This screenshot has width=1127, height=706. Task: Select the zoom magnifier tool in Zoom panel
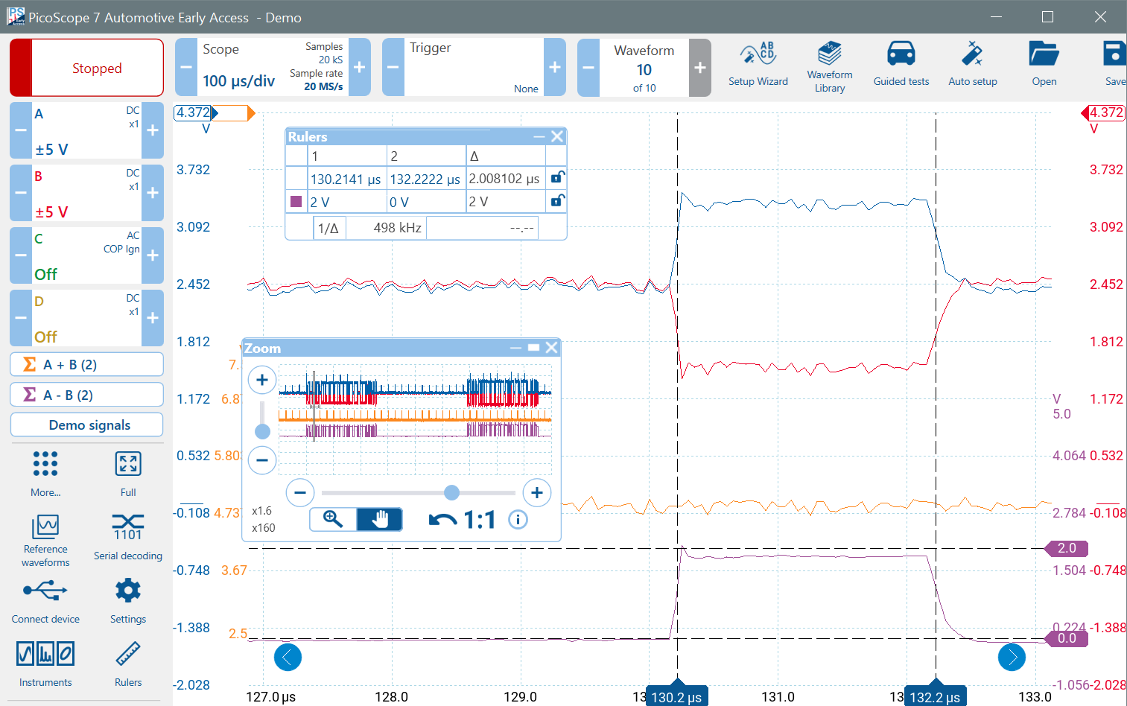[x=333, y=519]
